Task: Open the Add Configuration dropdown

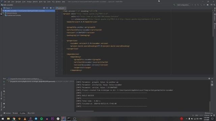Action: 183,5
